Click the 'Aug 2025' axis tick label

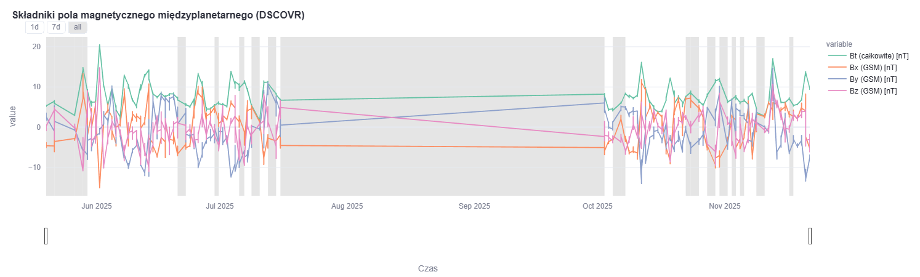(x=347, y=206)
